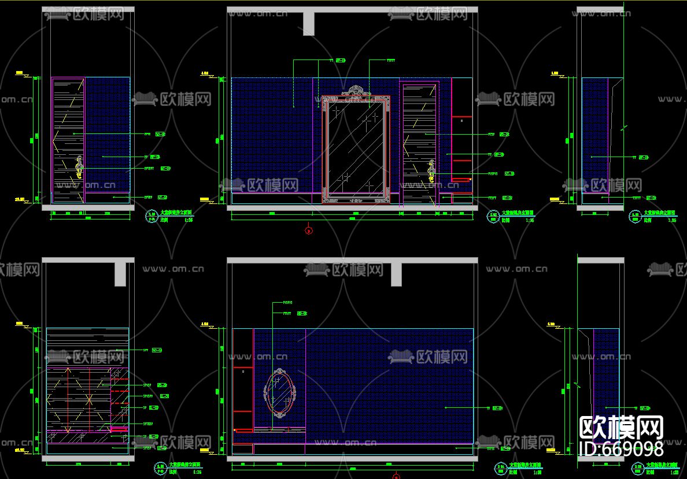The width and height of the screenshot is (687, 479).
Task: Select the gray ceiling beam in the bottom-left elevation
Action: pos(120,274)
